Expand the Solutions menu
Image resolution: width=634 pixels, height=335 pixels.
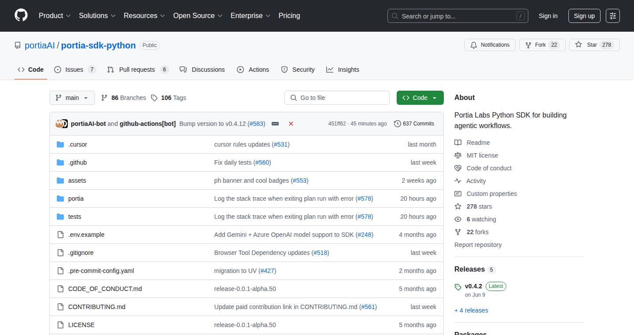tap(97, 16)
